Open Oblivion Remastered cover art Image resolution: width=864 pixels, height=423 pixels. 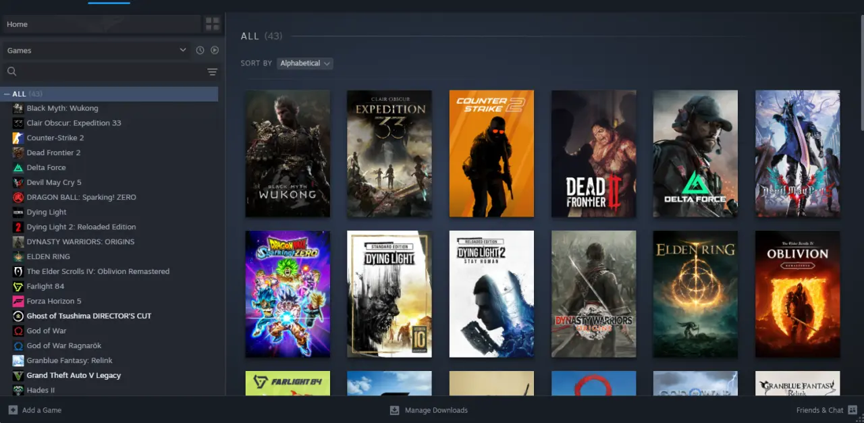click(x=798, y=294)
